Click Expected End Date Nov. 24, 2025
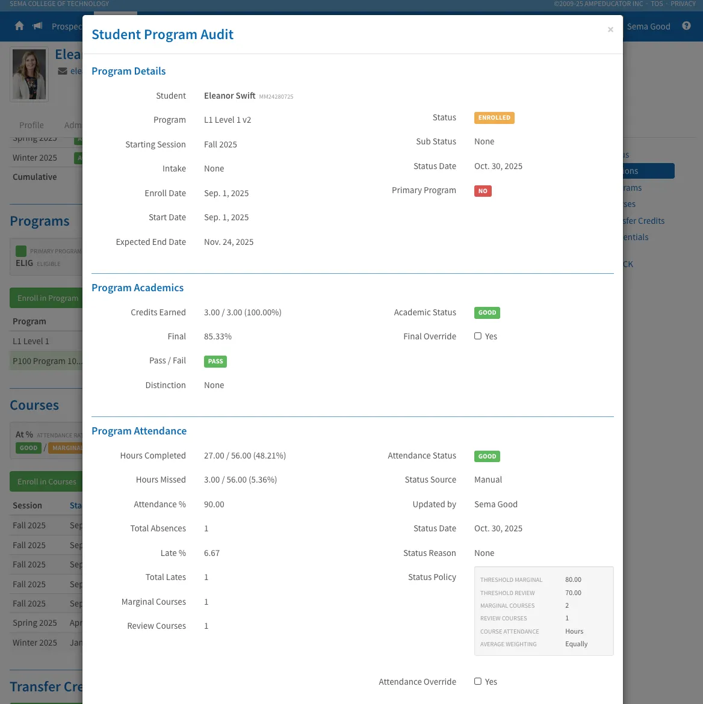This screenshot has height=704, width=703. [x=229, y=242]
